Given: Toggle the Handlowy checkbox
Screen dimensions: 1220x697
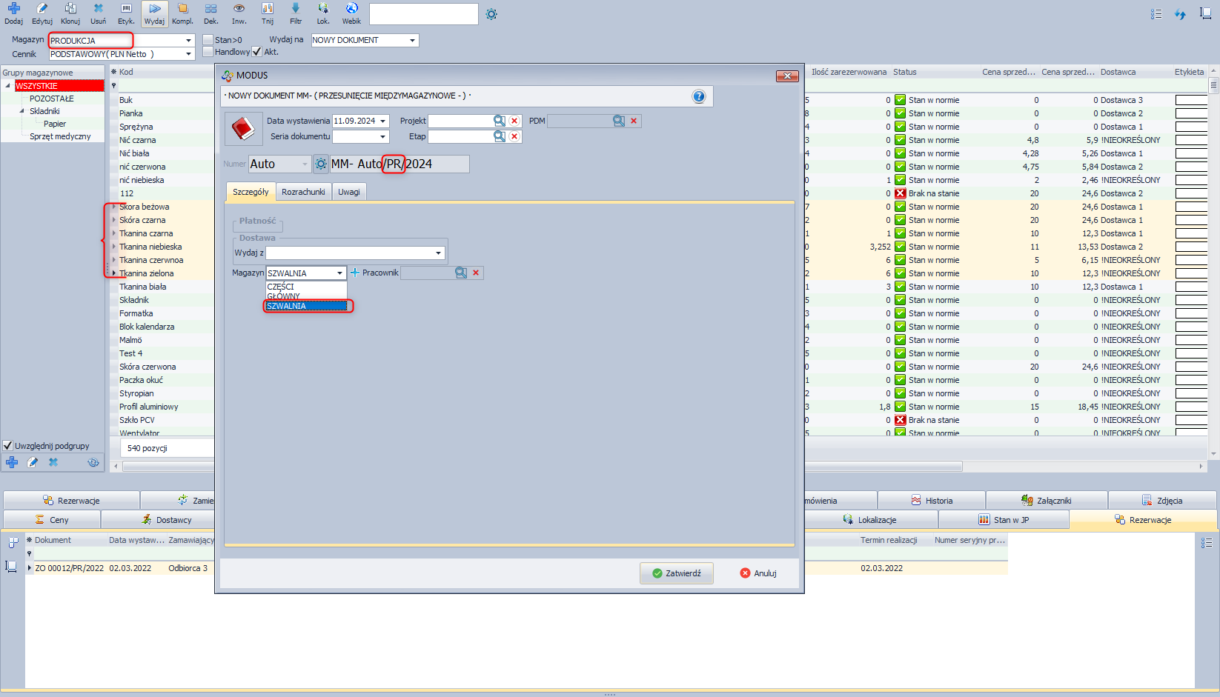Looking at the screenshot, I should pos(208,52).
